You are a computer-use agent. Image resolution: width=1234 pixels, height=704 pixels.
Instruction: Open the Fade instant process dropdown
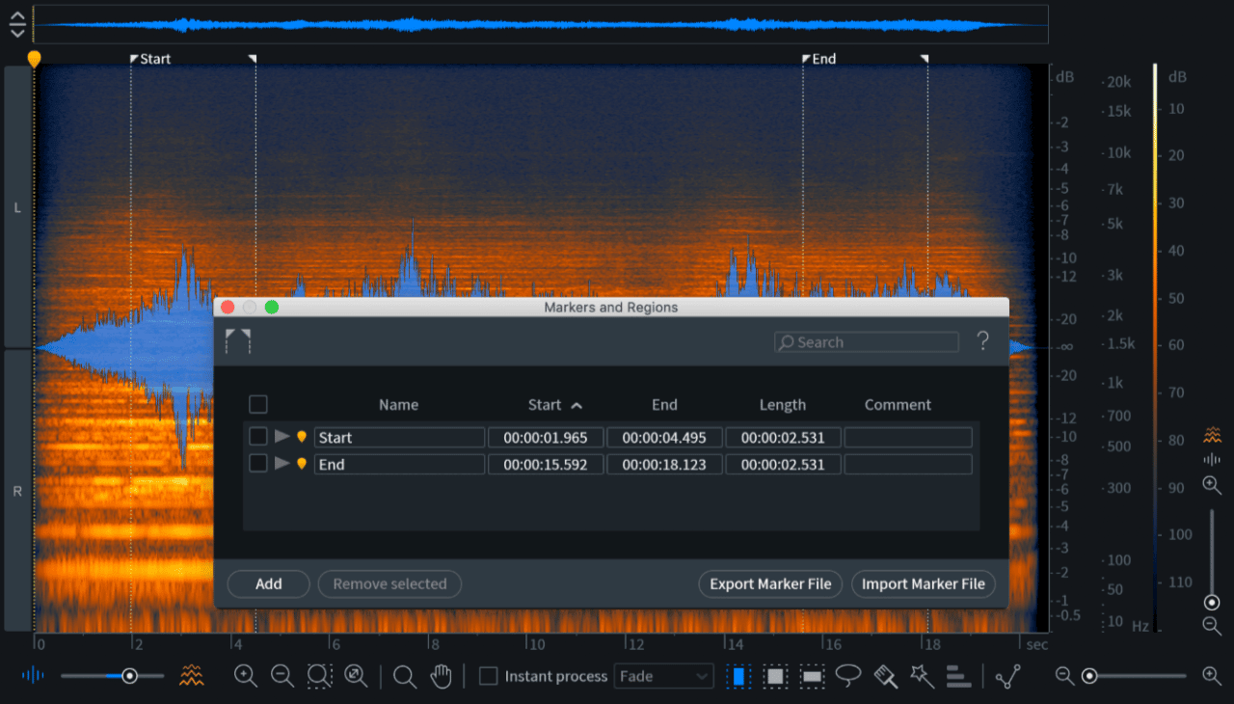663,676
